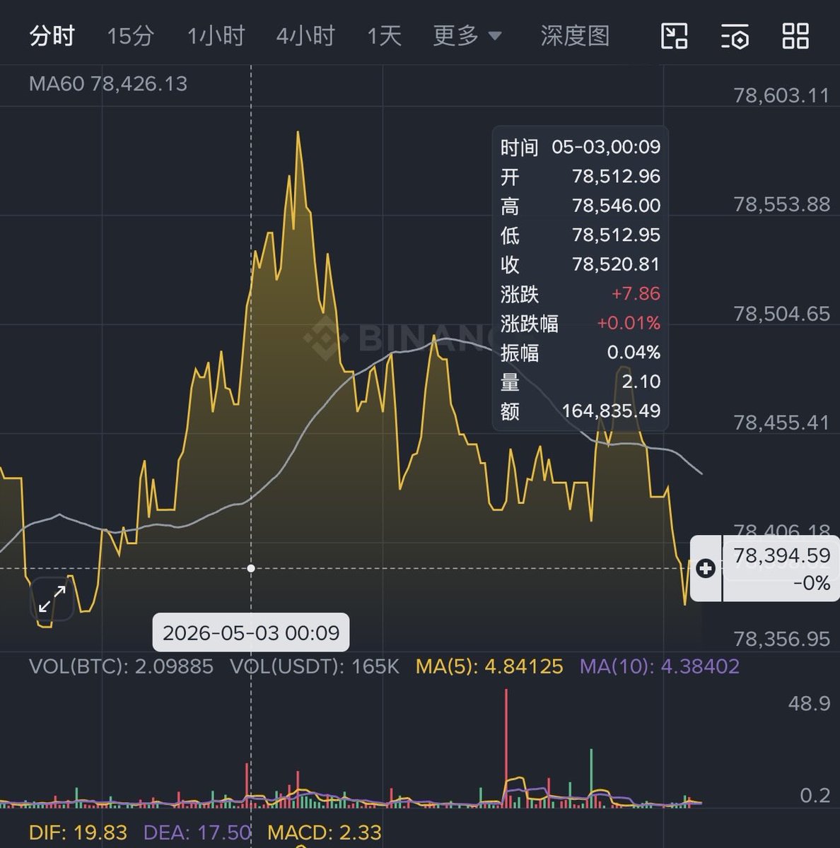Screen dimensions: 840x848
Task: Click the 振幅 0.04% tooltip row
Action: [581, 352]
